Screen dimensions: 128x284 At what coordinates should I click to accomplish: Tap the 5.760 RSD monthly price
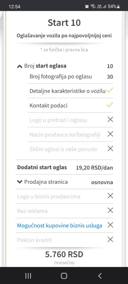click(x=64, y=255)
